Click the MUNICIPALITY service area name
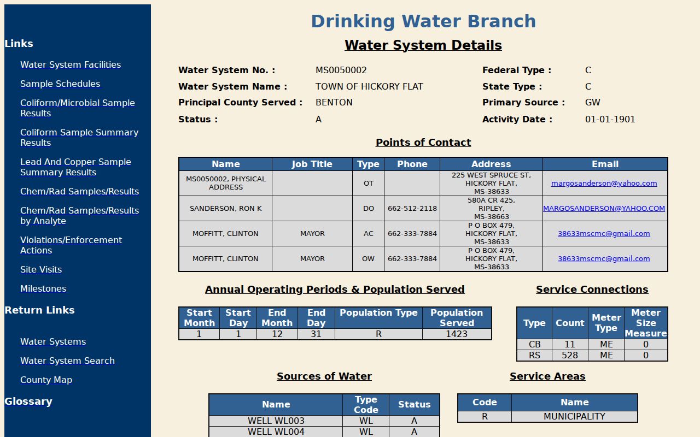The width and height of the screenshot is (700, 437). tap(574, 416)
